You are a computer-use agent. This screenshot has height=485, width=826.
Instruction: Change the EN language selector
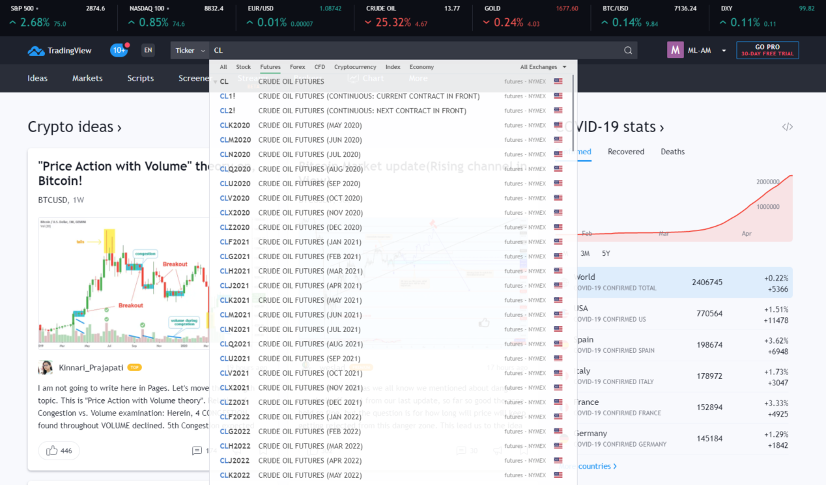tap(148, 50)
